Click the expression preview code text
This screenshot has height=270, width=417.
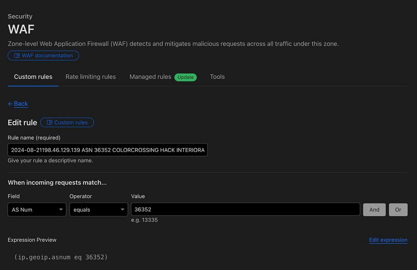[61, 257]
